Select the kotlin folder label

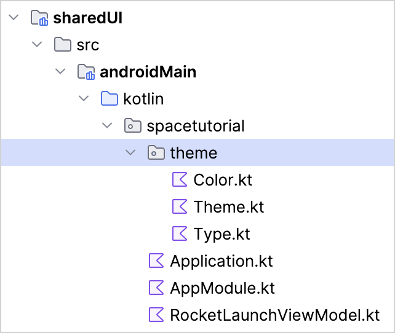point(143,98)
